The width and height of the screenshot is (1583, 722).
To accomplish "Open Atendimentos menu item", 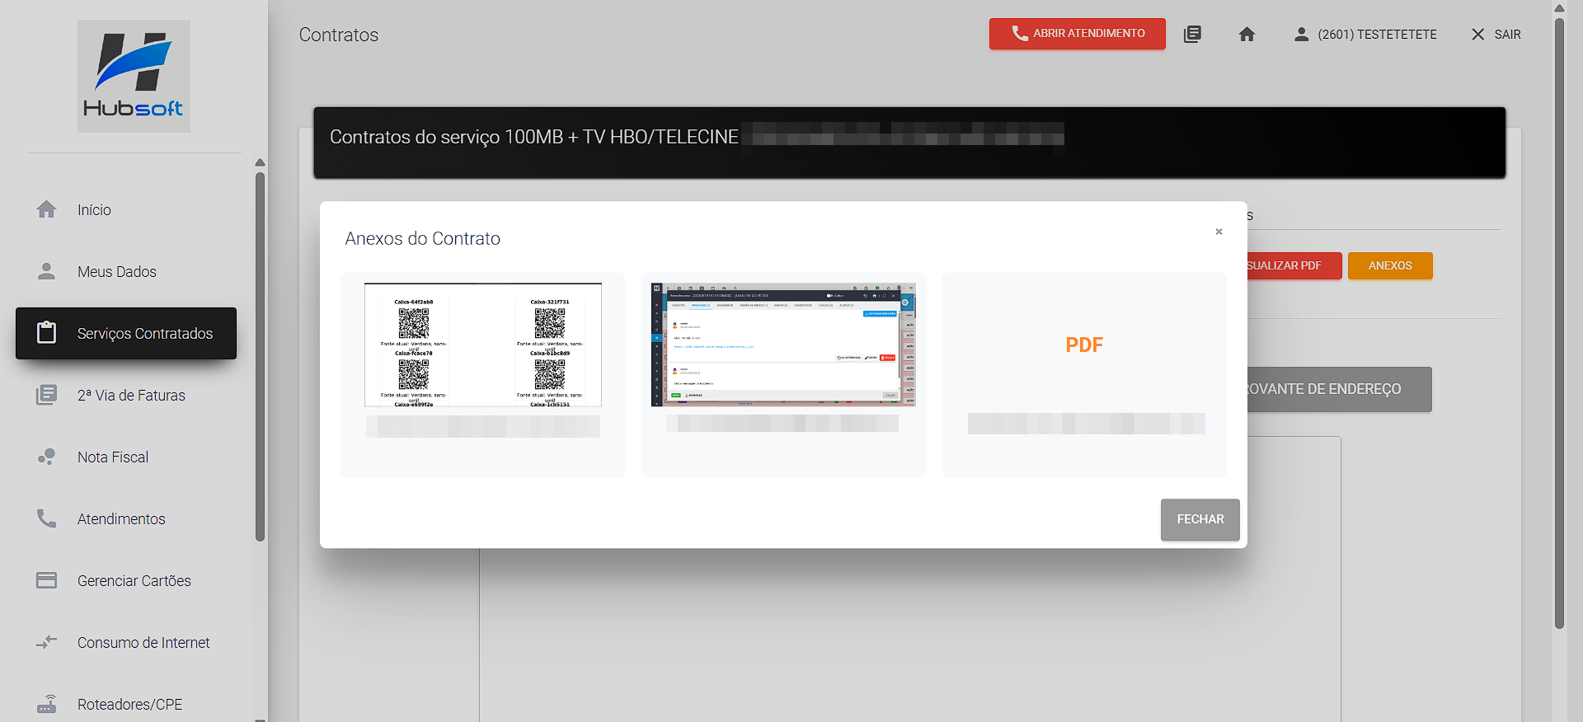I will pos(126,518).
